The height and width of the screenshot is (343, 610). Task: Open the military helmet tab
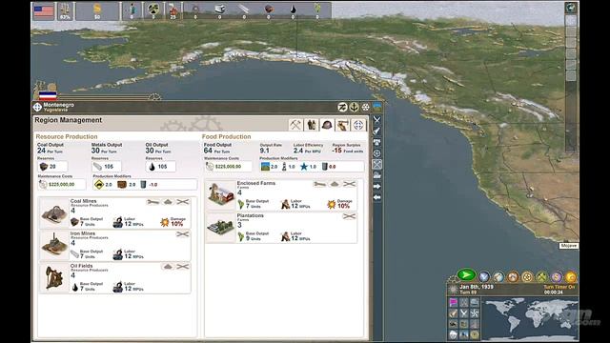tap(327, 125)
